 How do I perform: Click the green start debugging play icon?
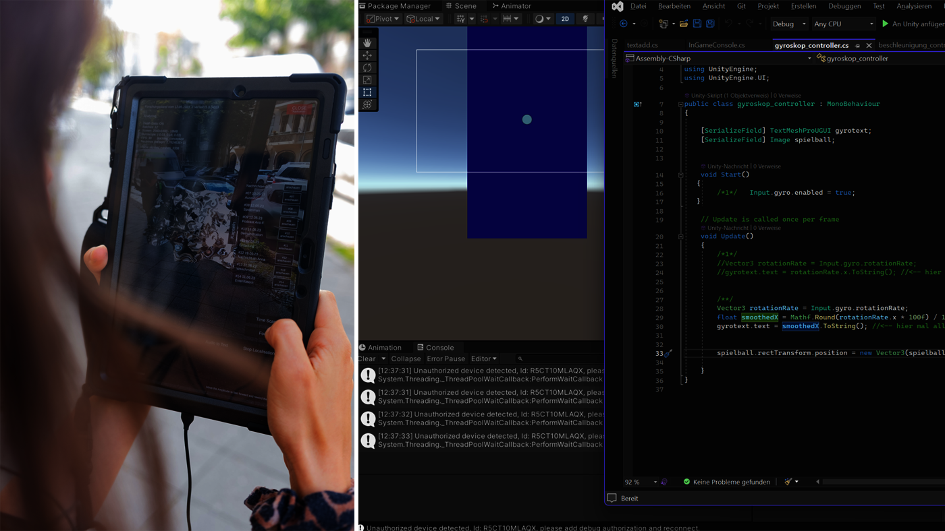[886, 24]
